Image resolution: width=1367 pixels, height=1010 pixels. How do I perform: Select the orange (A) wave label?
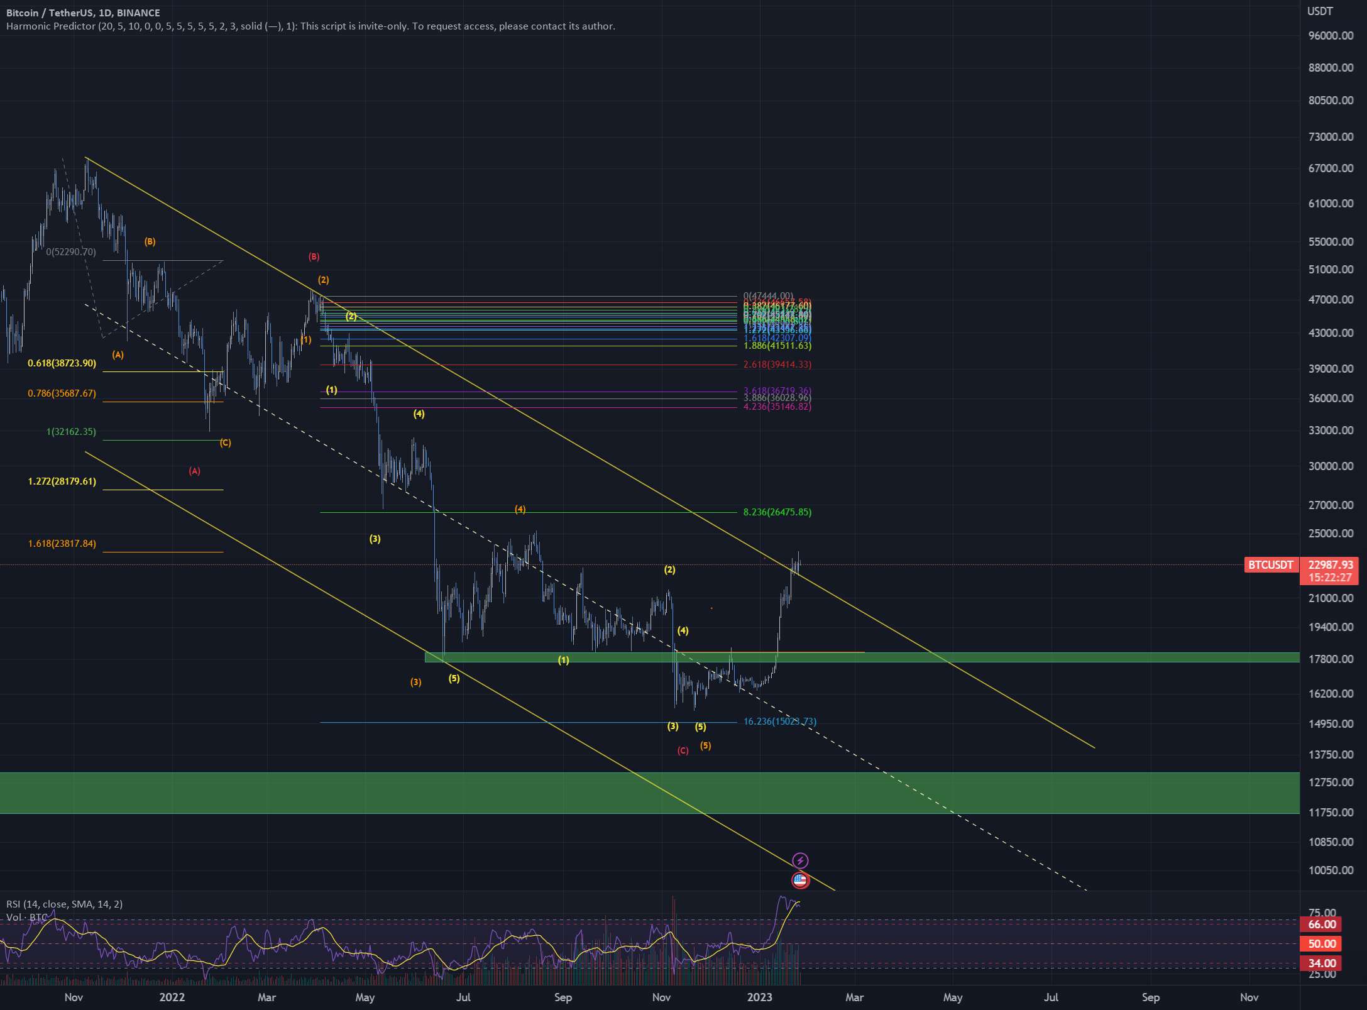118,354
